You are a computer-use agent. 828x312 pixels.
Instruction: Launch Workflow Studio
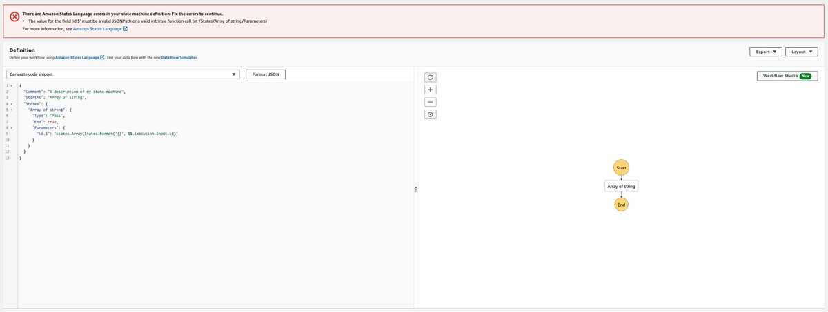point(786,76)
